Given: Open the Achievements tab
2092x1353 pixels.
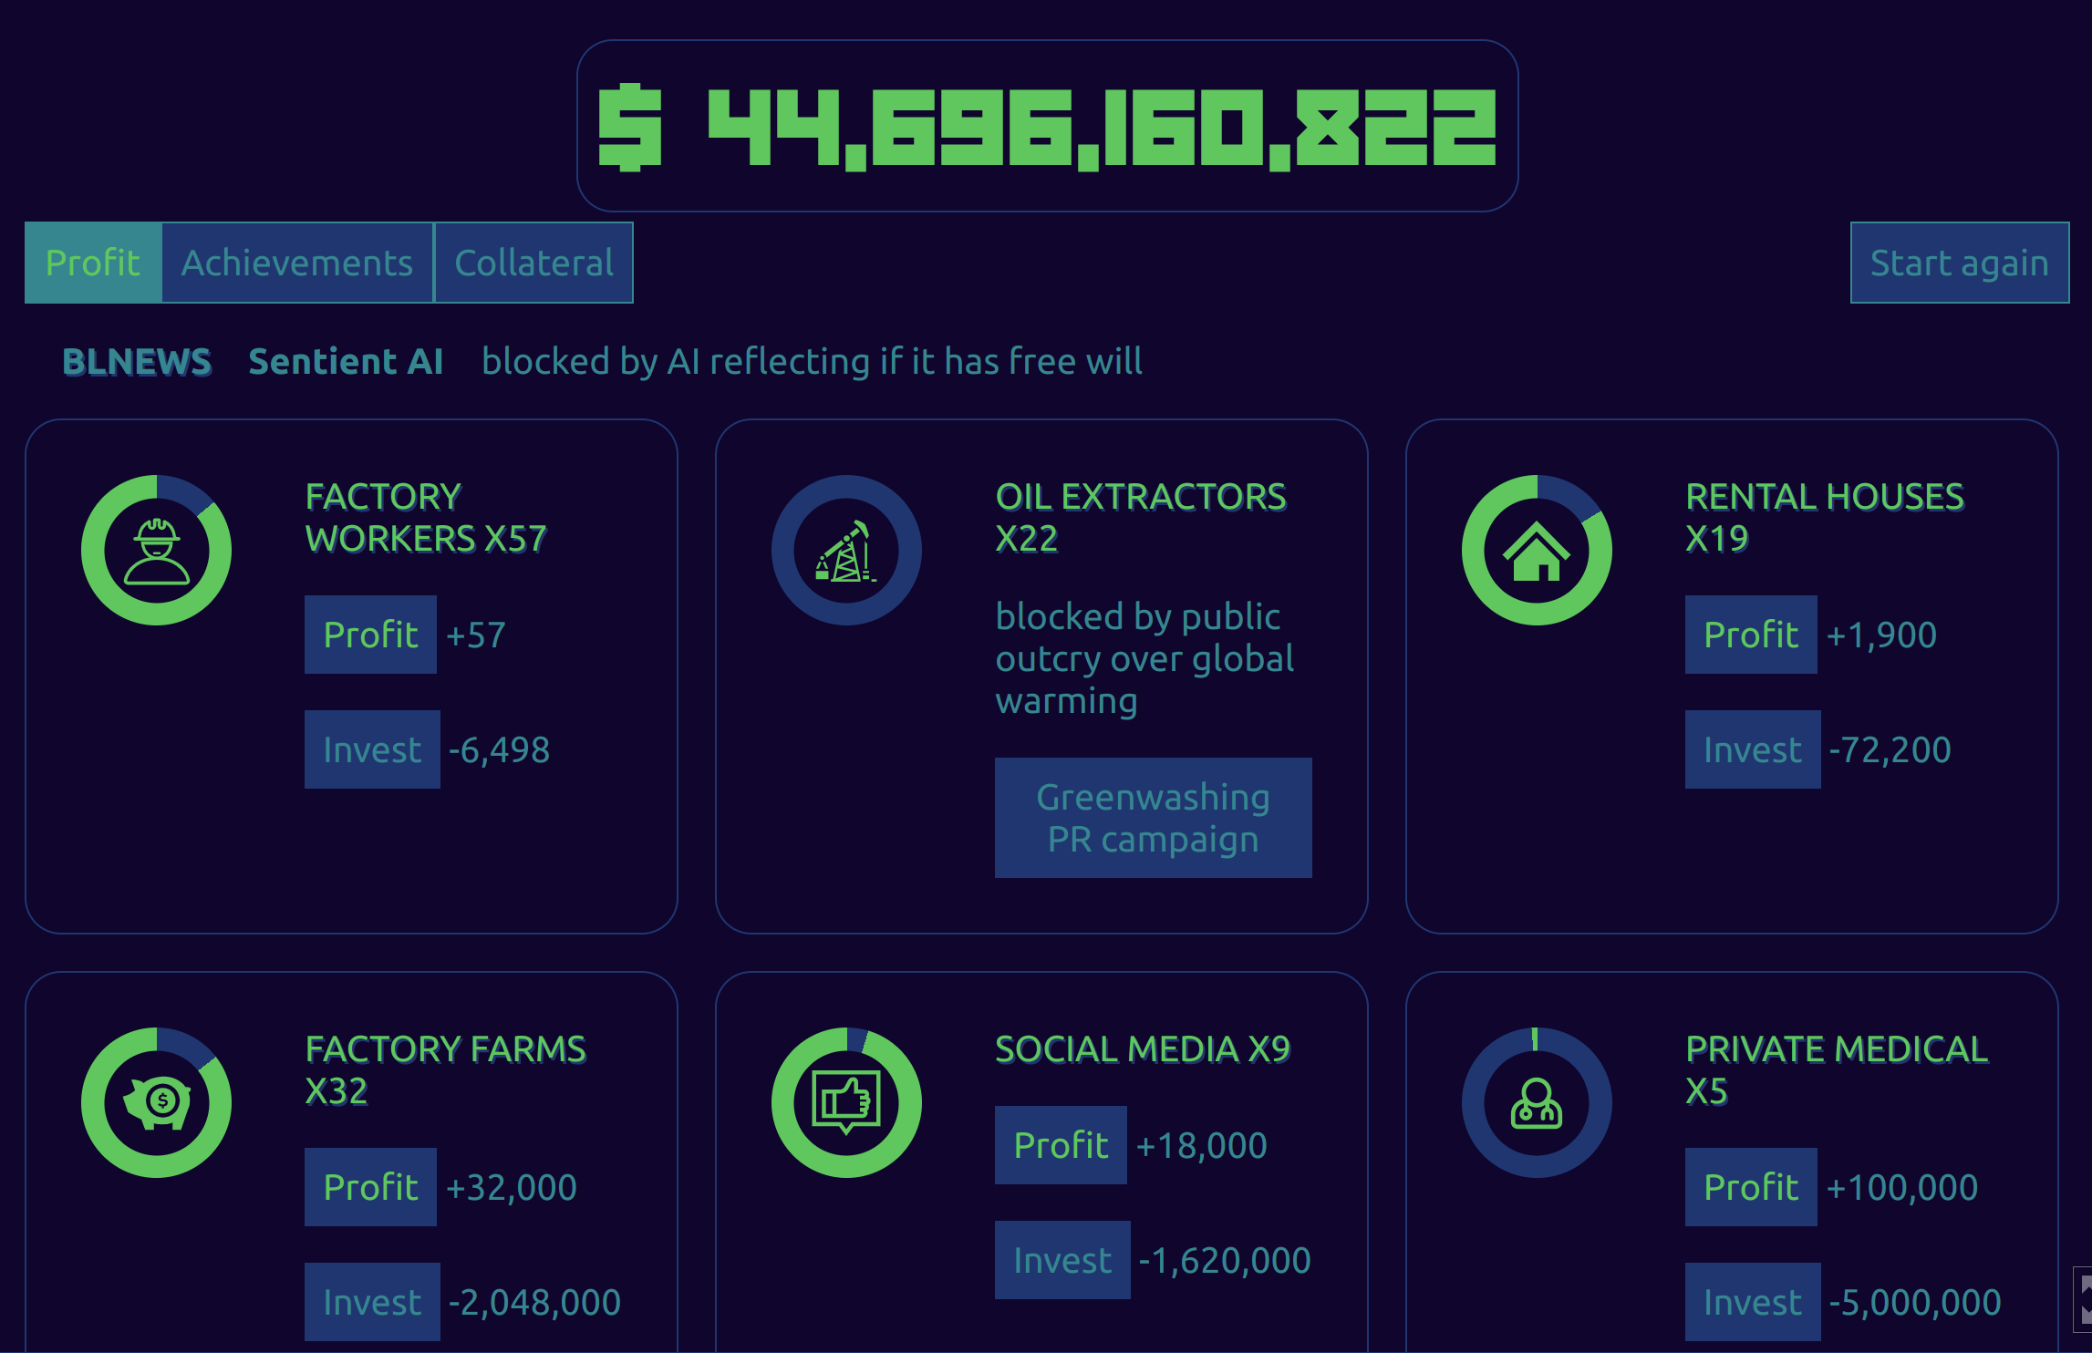Looking at the screenshot, I should click(x=297, y=263).
